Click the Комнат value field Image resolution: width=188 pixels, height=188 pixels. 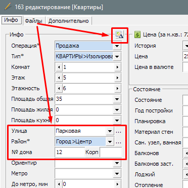(x=88, y=67)
